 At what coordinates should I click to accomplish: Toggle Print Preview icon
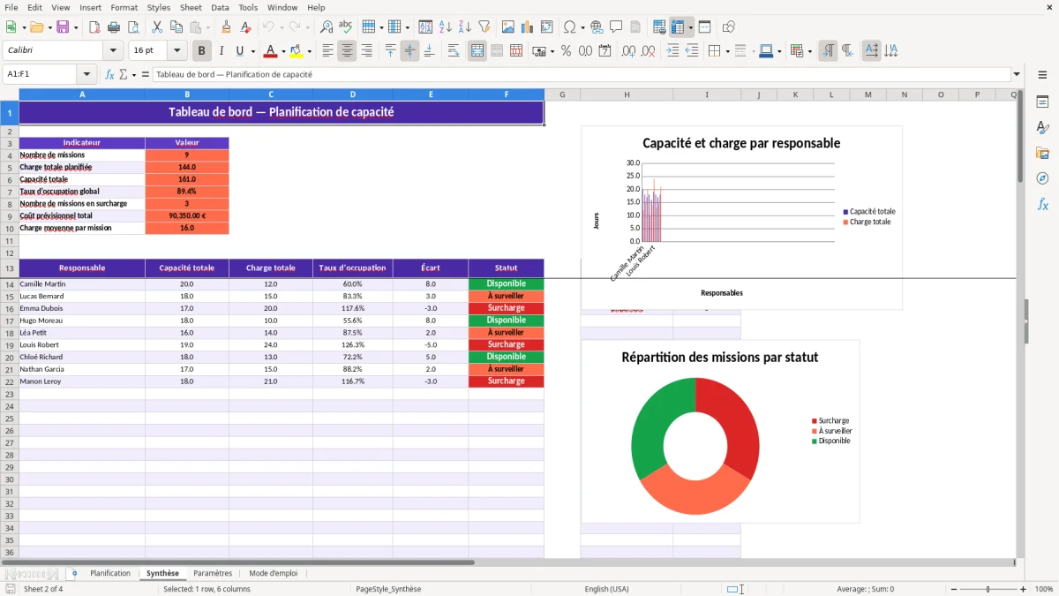click(x=133, y=27)
